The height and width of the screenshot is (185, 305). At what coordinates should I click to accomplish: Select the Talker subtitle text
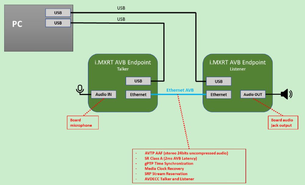pyautogui.click(x=123, y=69)
